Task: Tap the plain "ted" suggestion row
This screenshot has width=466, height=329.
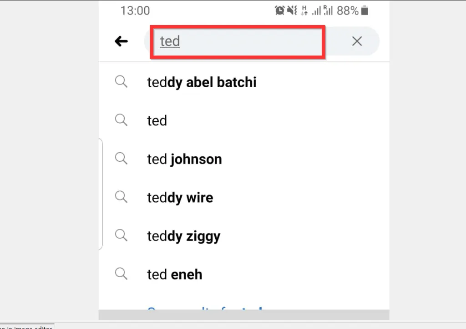Action: click(157, 120)
